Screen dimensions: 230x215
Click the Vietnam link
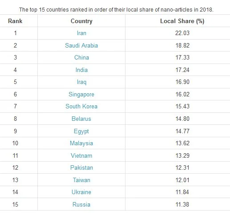click(81, 155)
